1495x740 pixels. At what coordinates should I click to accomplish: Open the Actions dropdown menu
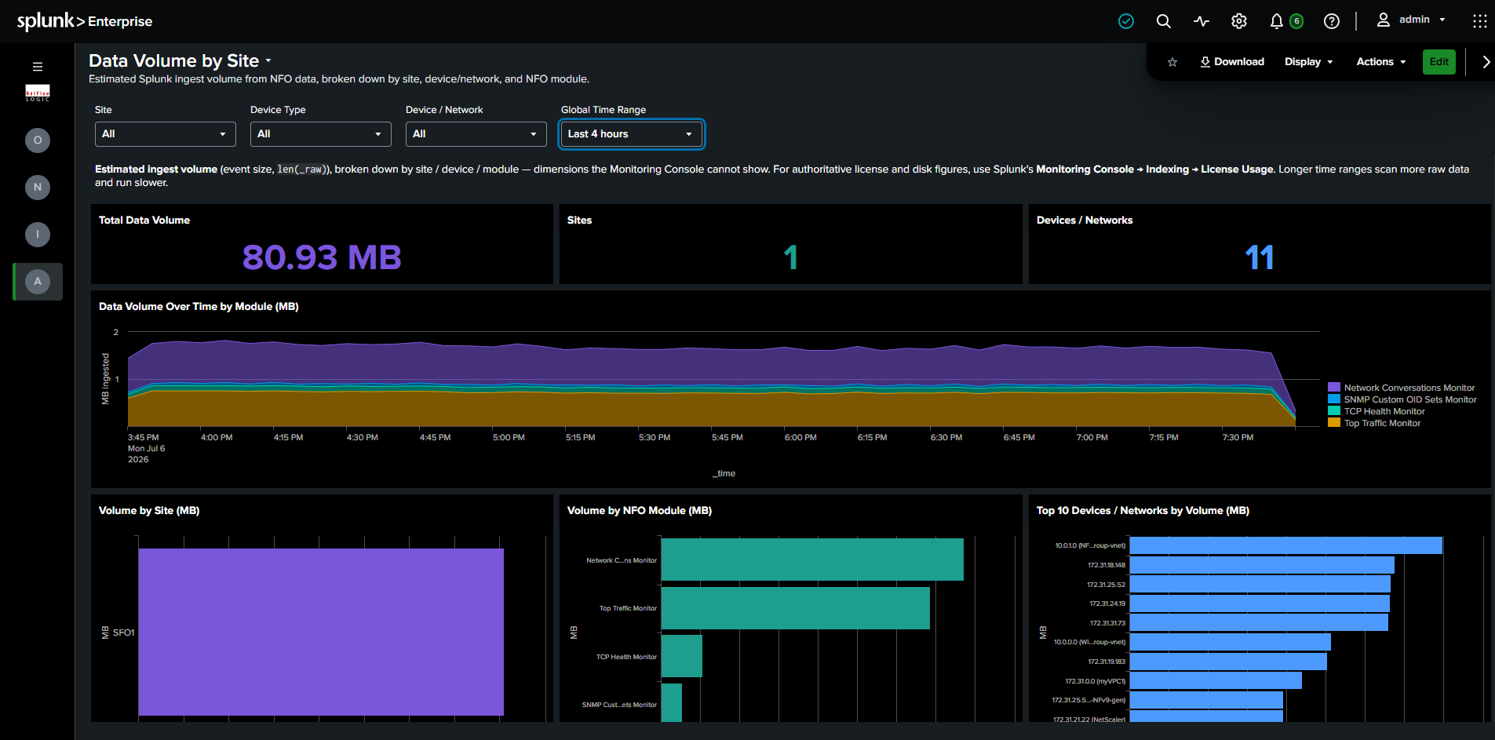tap(1380, 62)
